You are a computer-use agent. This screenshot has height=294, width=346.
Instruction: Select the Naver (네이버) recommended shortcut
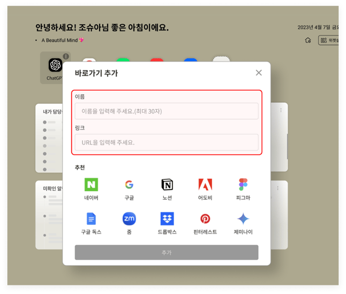(x=91, y=185)
